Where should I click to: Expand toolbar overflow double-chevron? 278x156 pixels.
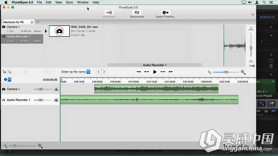[253, 15]
